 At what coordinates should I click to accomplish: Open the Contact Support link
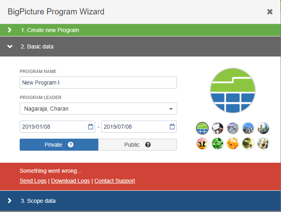click(115, 181)
